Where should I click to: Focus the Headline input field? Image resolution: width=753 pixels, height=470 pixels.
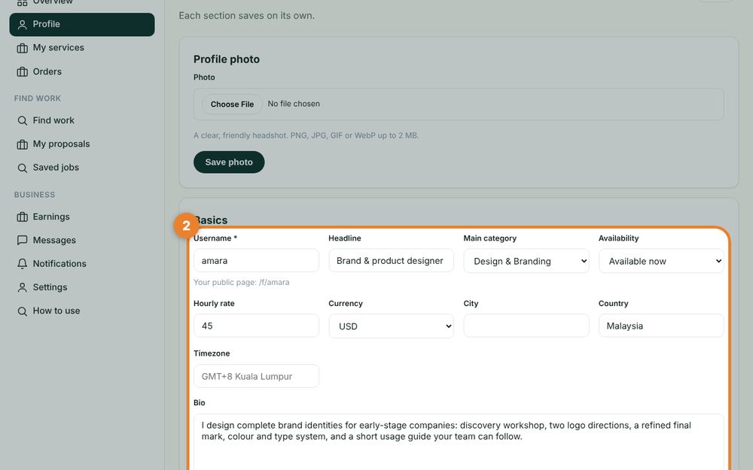pos(391,260)
